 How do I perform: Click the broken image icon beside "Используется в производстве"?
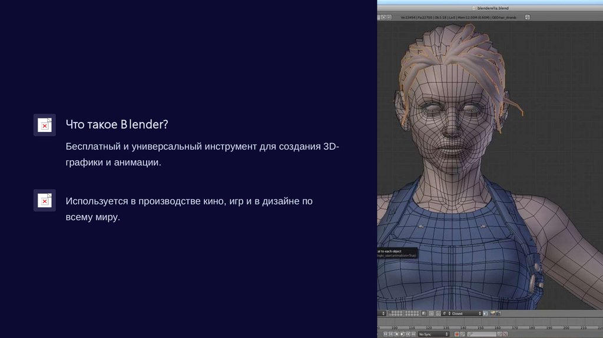[x=45, y=200]
